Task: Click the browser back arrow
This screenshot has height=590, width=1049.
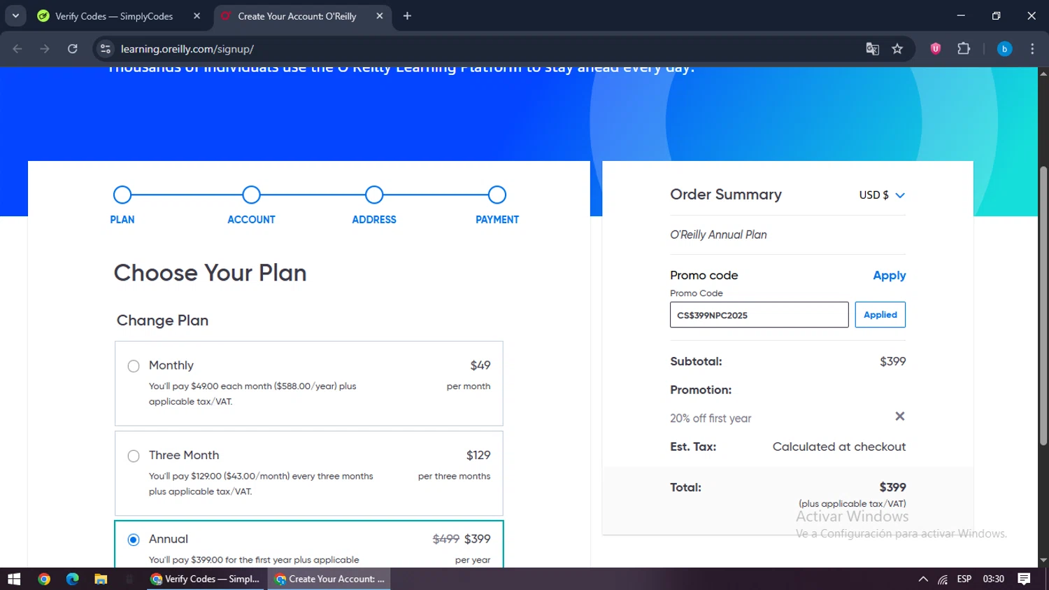Action: tap(17, 49)
